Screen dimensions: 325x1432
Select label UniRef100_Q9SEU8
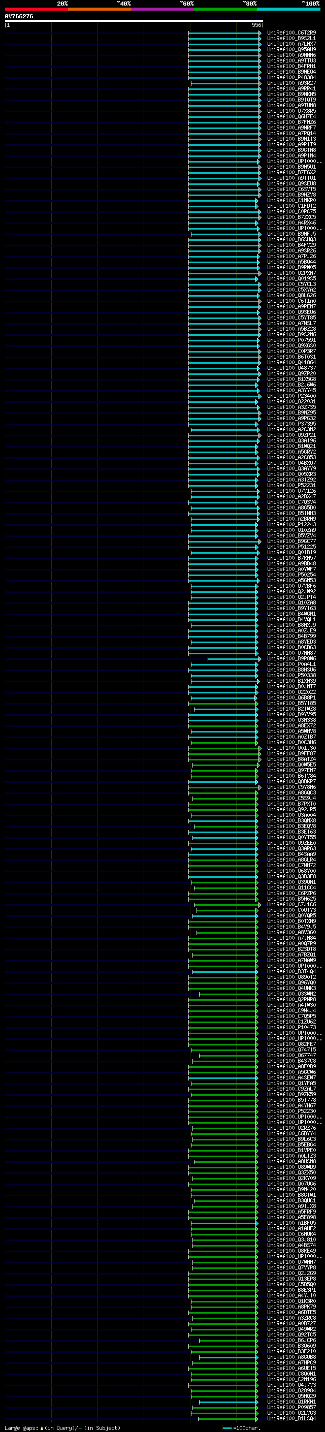(x=291, y=183)
